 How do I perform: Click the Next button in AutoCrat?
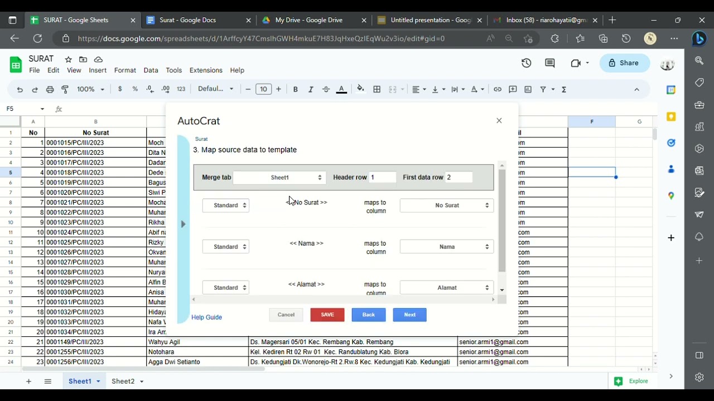click(x=410, y=315)
